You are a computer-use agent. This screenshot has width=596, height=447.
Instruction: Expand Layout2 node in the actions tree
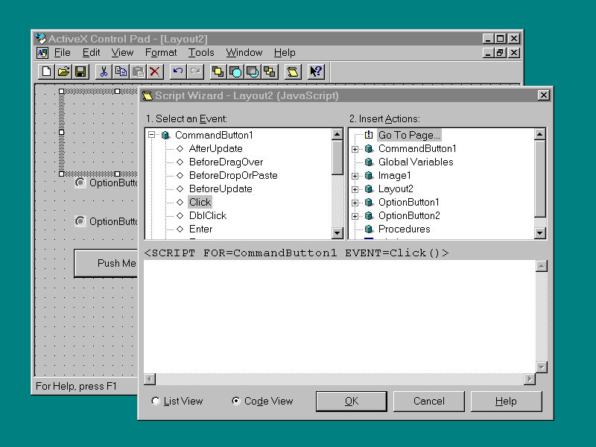point(355,189)
